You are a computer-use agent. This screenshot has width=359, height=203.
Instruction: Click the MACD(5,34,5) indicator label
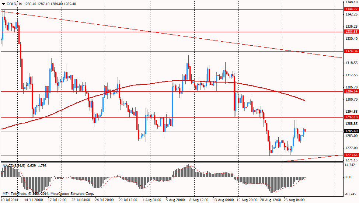[14, 166]
